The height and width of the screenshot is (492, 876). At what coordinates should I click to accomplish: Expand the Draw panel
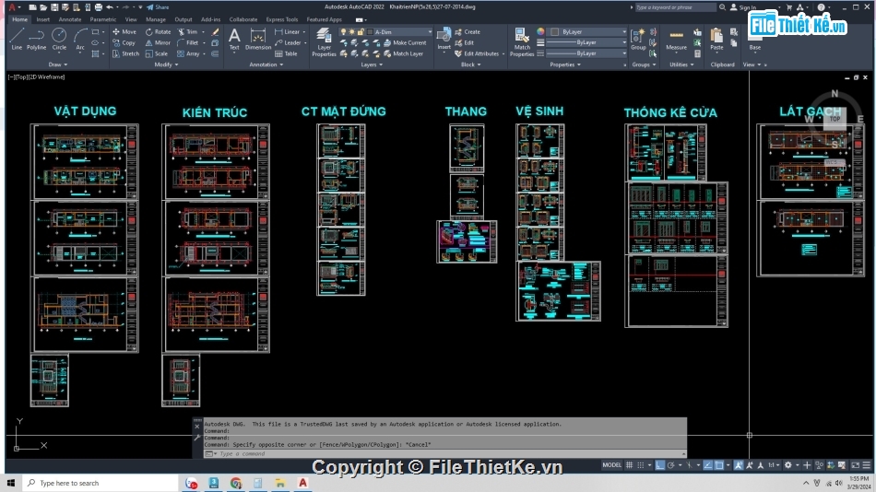tap(57, 64)
